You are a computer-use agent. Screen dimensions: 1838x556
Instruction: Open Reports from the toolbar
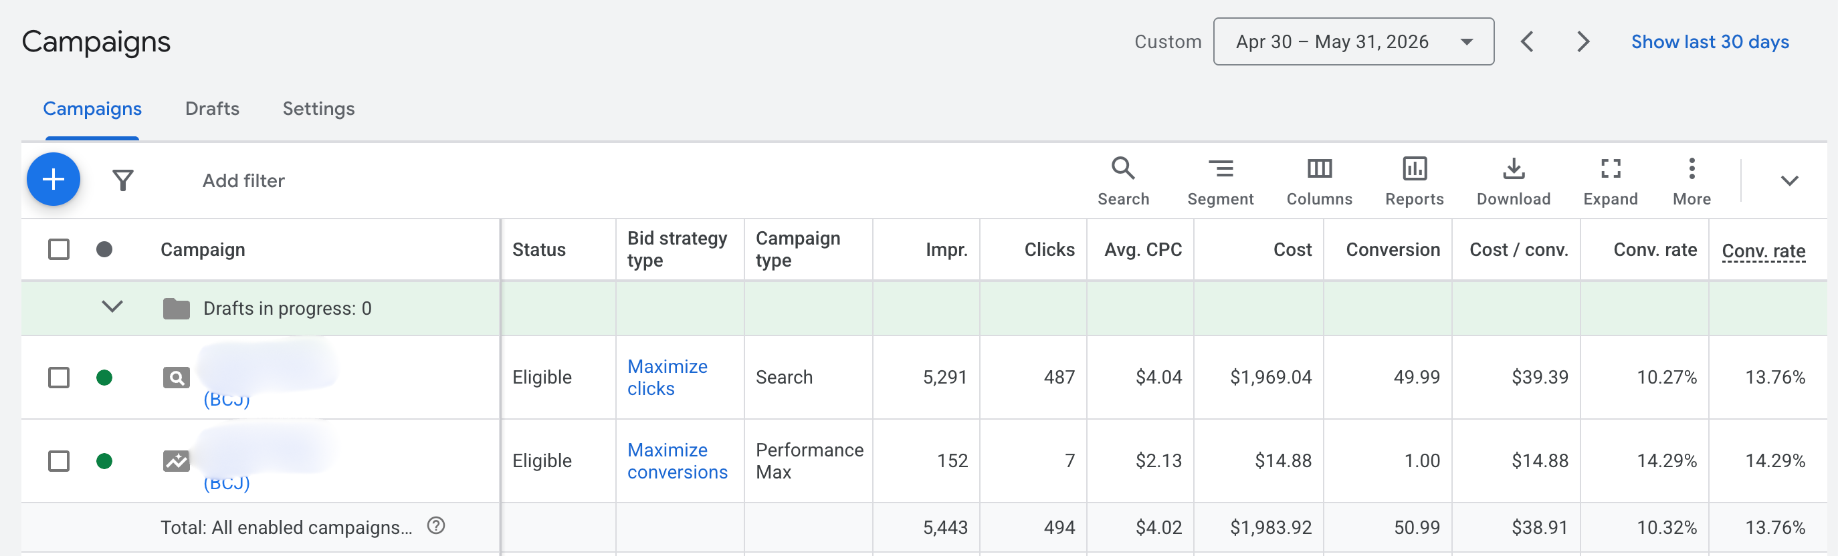tap(1414, 182)
